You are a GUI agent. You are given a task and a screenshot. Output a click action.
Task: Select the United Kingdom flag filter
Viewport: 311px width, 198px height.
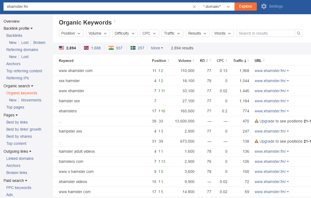click(x=86, y=48)
